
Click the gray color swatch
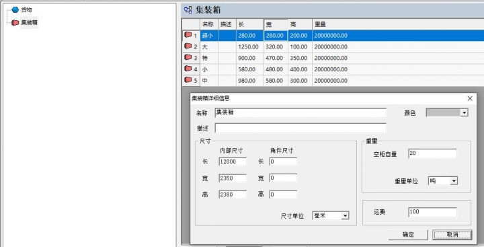click(443, 112)
